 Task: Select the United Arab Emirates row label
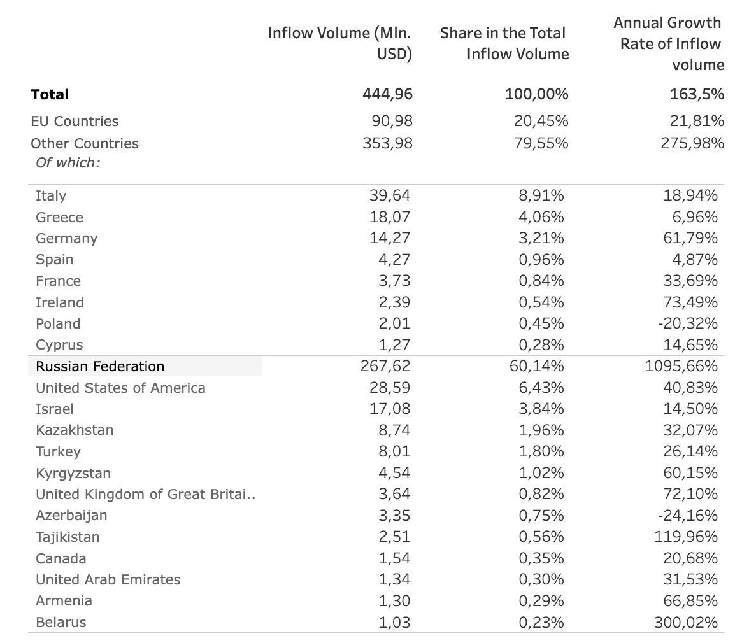[108, 579]
